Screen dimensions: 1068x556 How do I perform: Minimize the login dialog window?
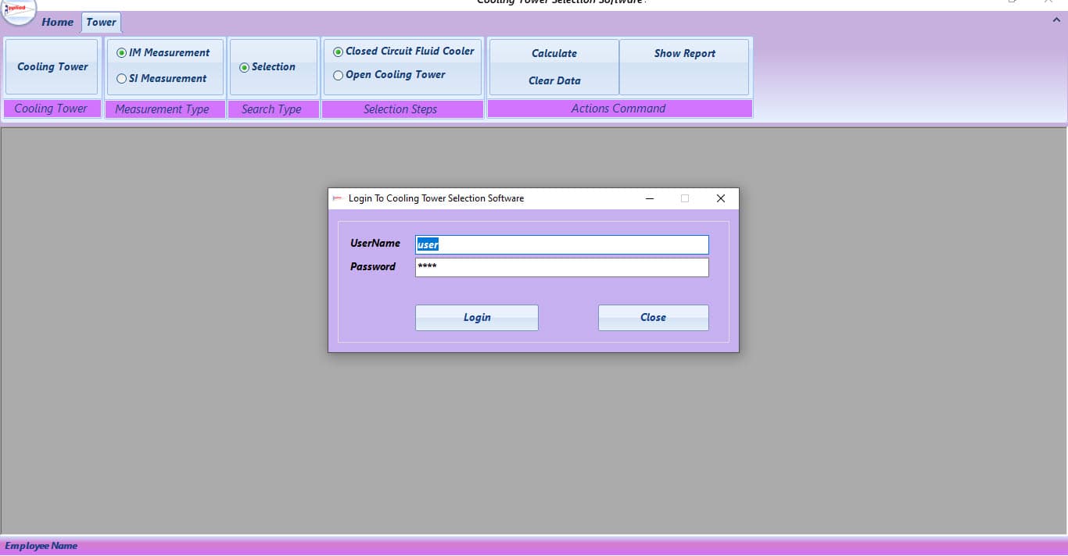(650, 198)
